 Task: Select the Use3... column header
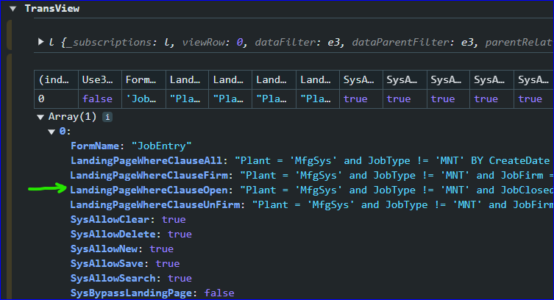pos(100,79)
